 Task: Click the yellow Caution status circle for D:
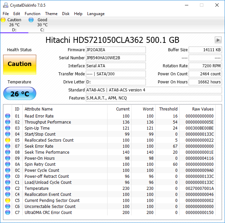point(3,20)
